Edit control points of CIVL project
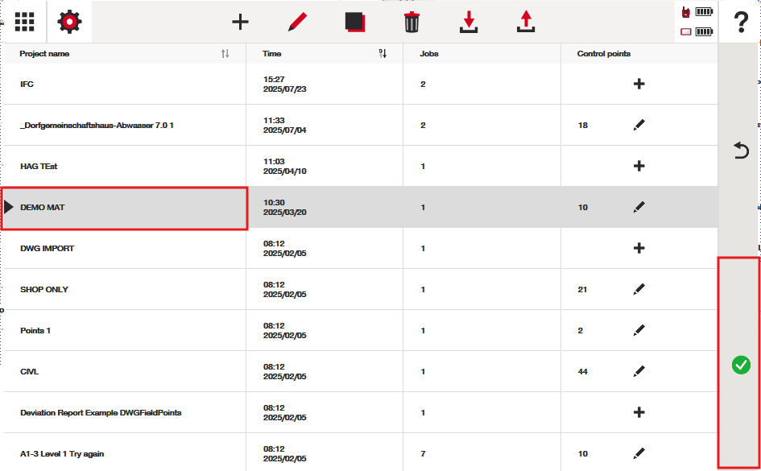This screenshot has width=761, height=471. coord(639,371)
